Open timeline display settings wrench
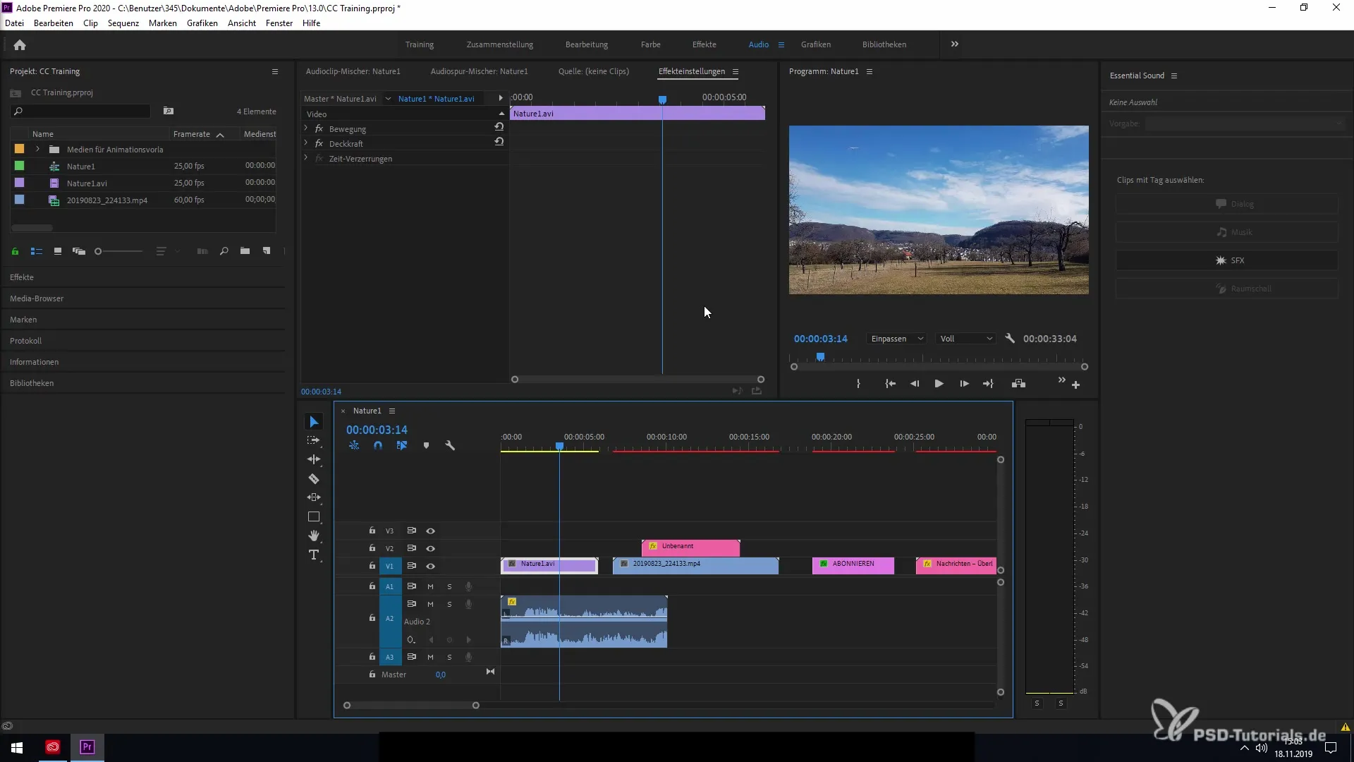 pos(450,445)
